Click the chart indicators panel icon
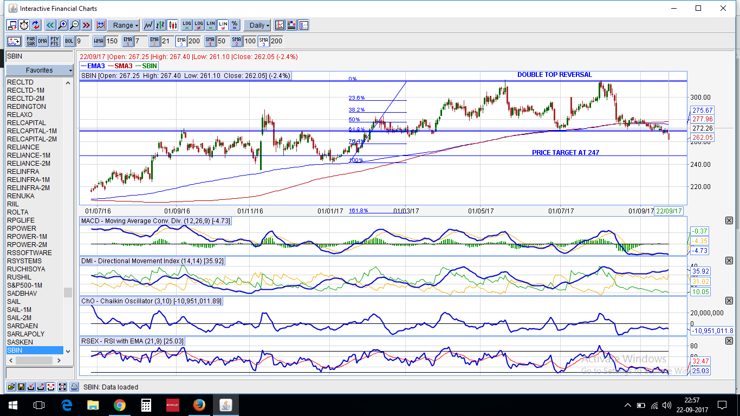740x416 pixels. point(280,25)
